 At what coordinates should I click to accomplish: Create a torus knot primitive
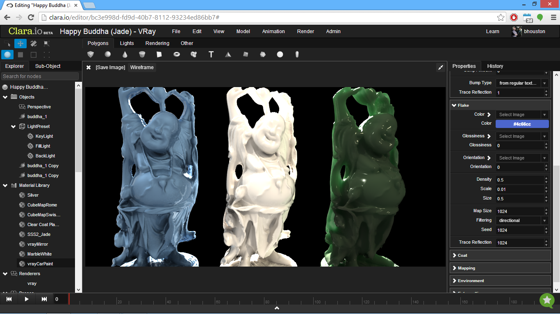point(194,54)
